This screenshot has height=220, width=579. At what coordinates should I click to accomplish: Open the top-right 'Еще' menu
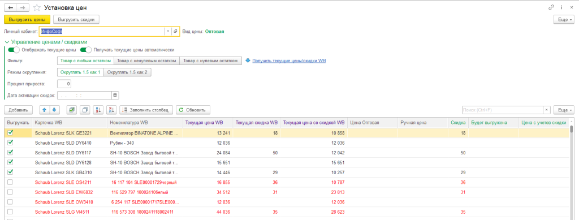pos(565,20)
